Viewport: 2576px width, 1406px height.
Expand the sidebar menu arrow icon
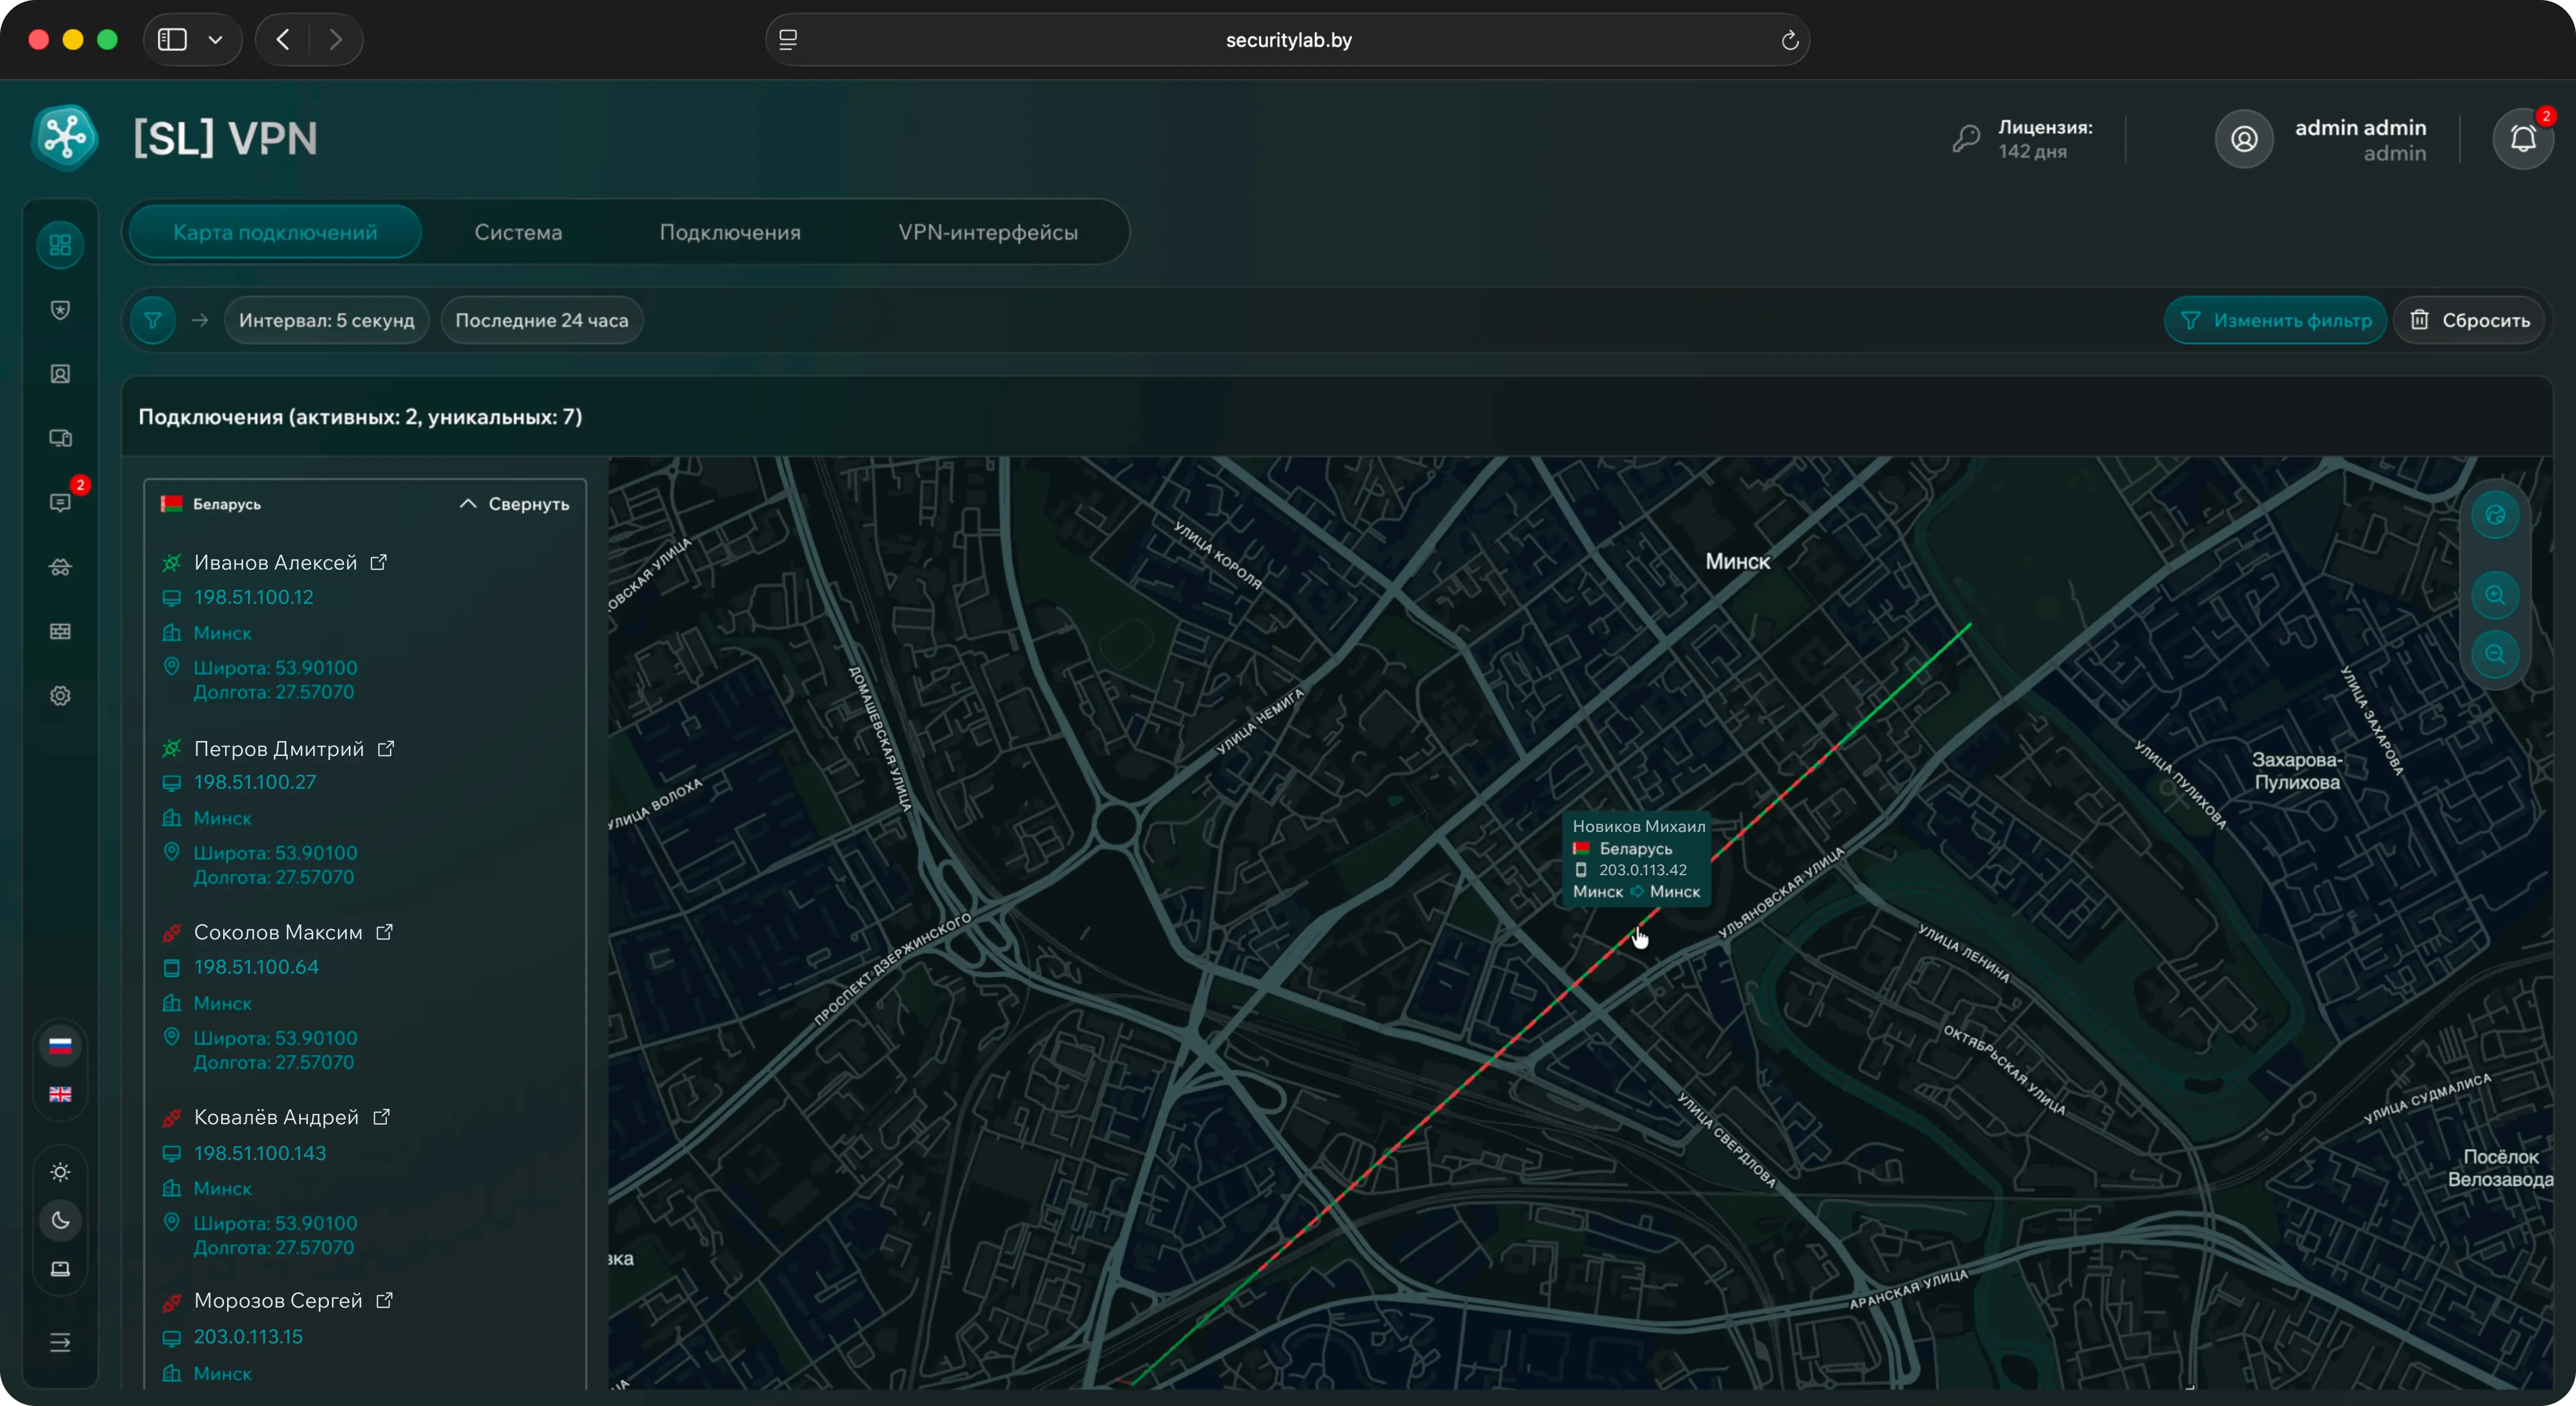(60, 1342)
